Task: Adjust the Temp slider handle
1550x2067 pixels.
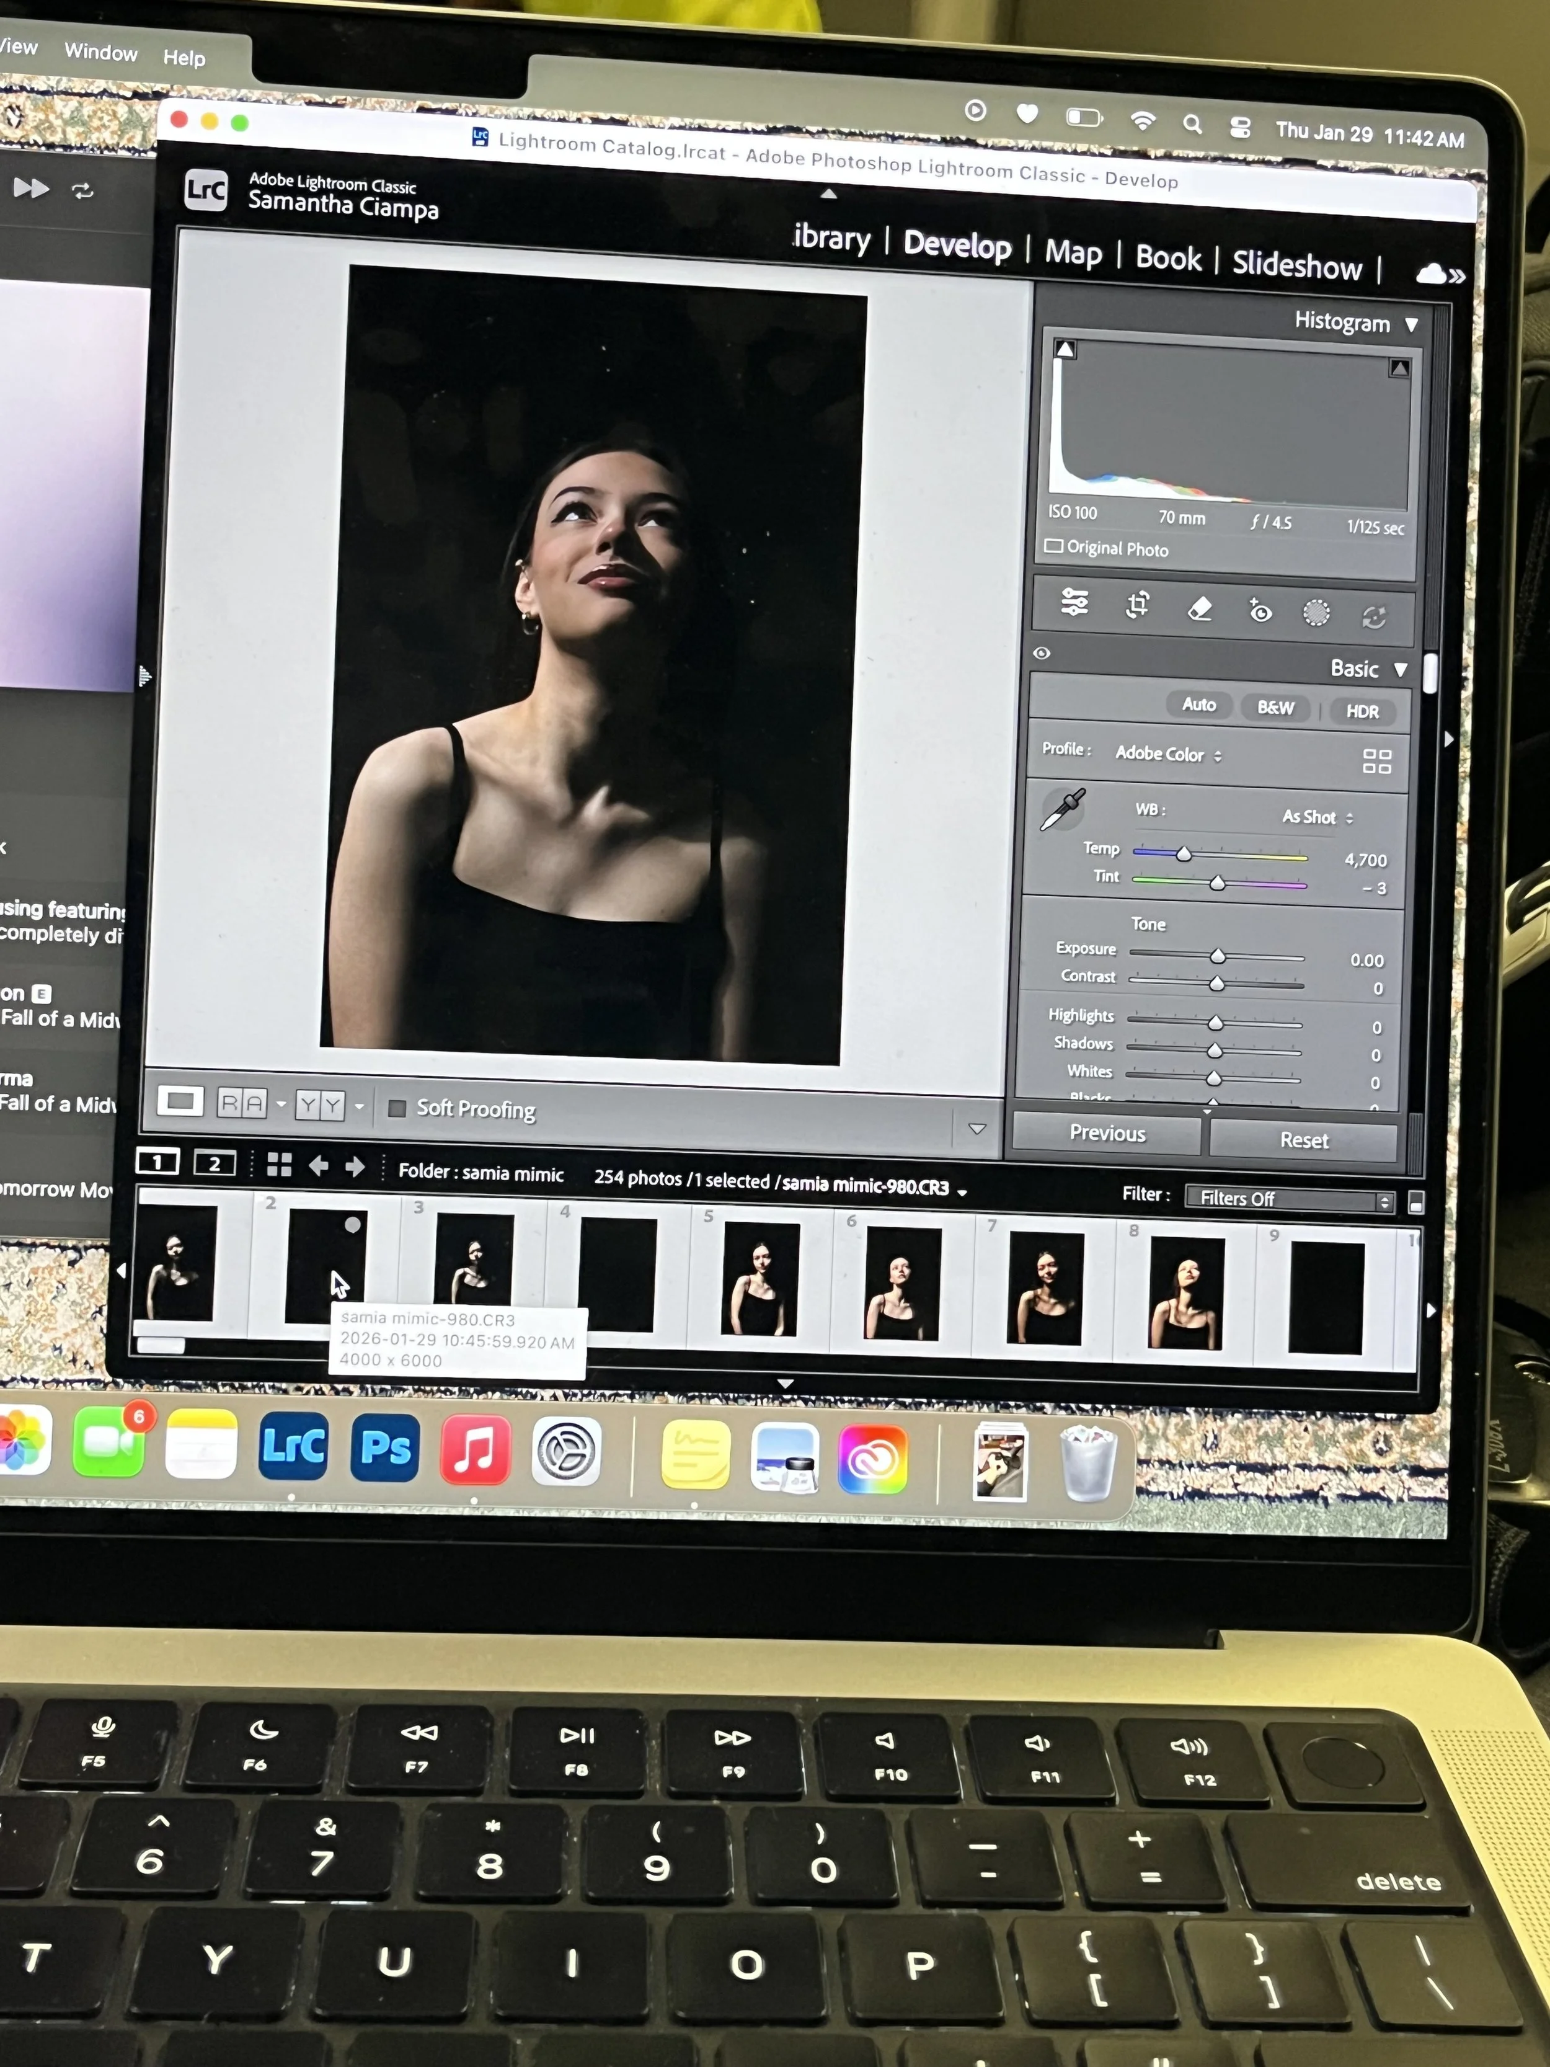Action: [1183, 853]
